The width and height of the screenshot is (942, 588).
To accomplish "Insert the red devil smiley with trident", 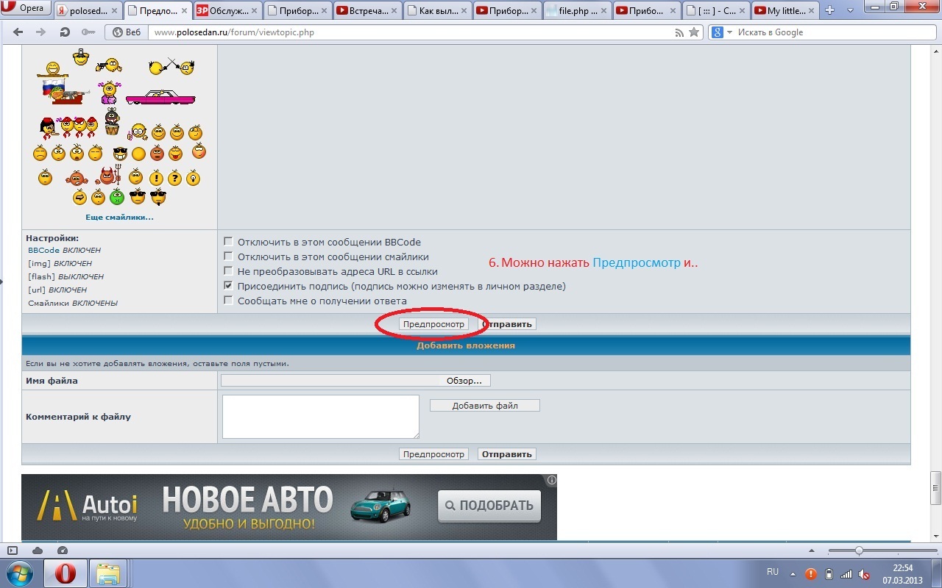I will (x=108, y=176).
